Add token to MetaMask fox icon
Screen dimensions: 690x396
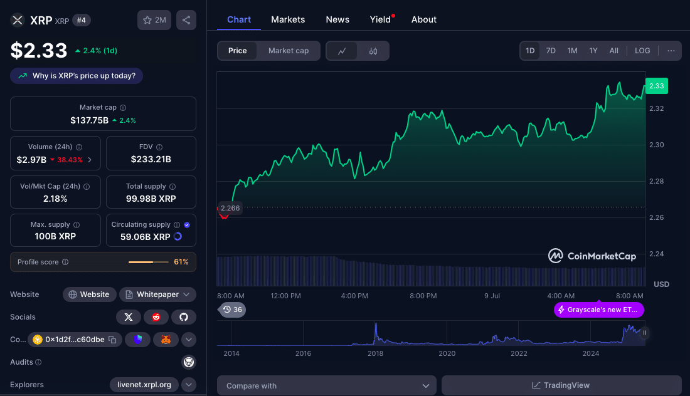point(166,340)
